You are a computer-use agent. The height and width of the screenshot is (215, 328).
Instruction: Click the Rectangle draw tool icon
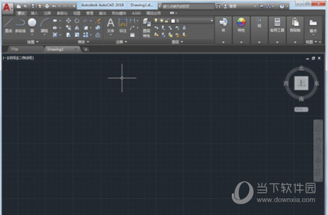tap(55, 21)
